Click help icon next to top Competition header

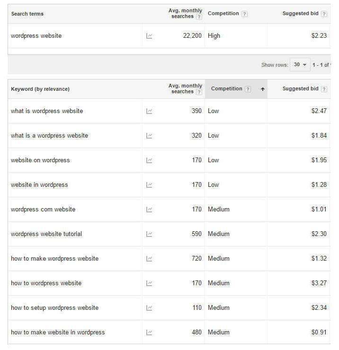[244, 14]
